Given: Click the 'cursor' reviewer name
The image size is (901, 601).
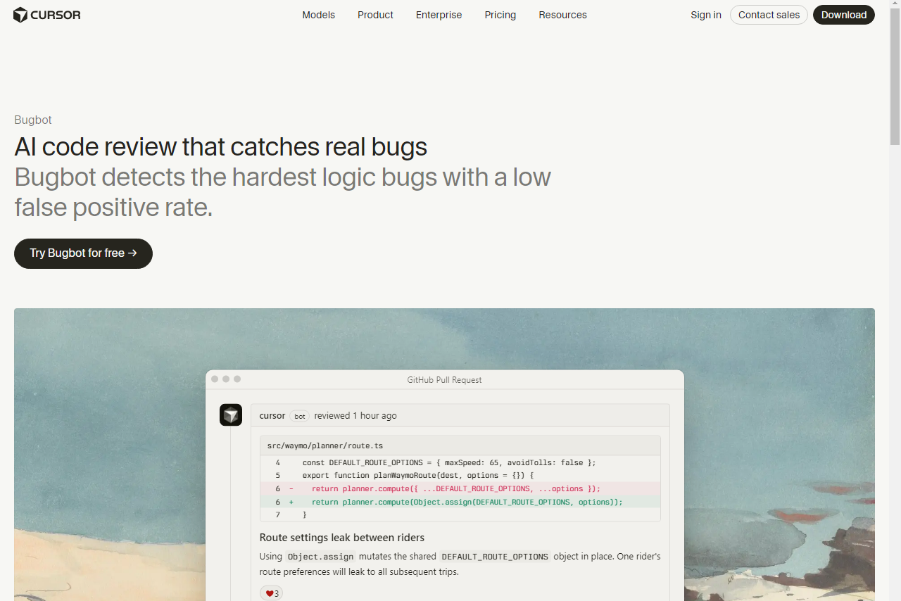Looking at the screenshot, I should [272, 416].
